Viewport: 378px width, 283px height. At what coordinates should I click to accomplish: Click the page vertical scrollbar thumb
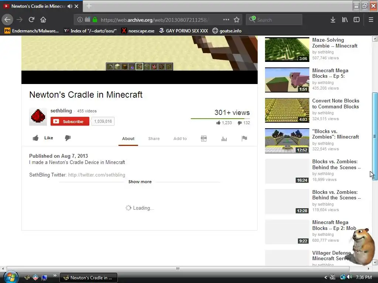pyautogui.click(x=375, y=136)
